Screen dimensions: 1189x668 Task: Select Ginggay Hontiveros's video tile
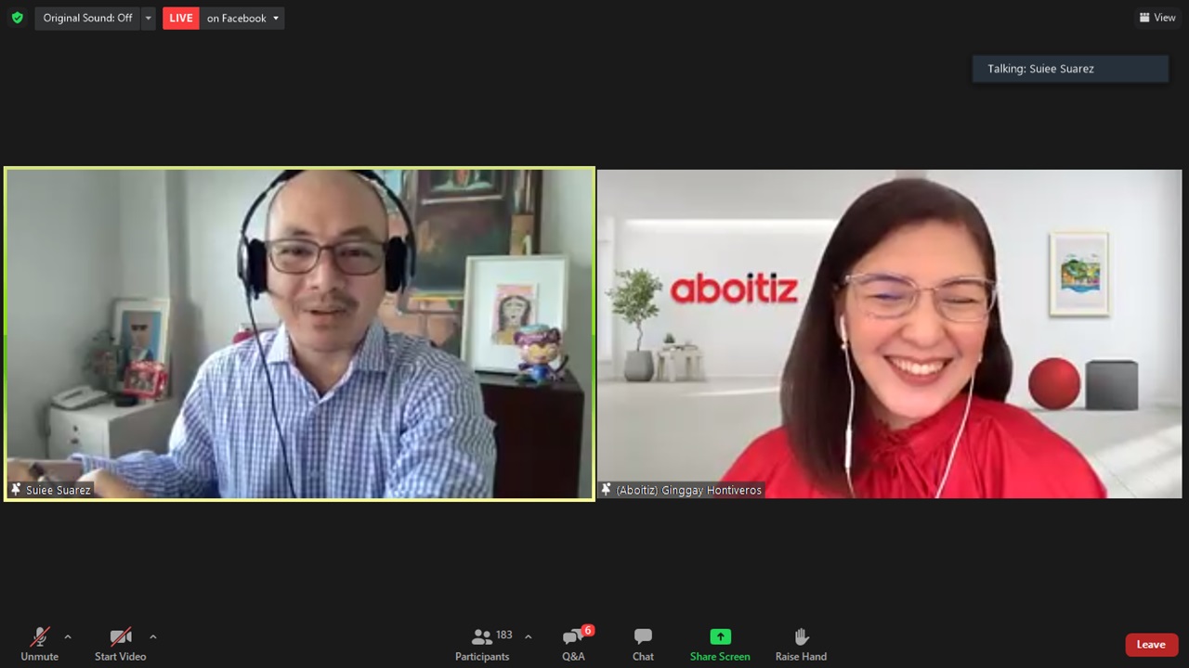click(889, 334)
